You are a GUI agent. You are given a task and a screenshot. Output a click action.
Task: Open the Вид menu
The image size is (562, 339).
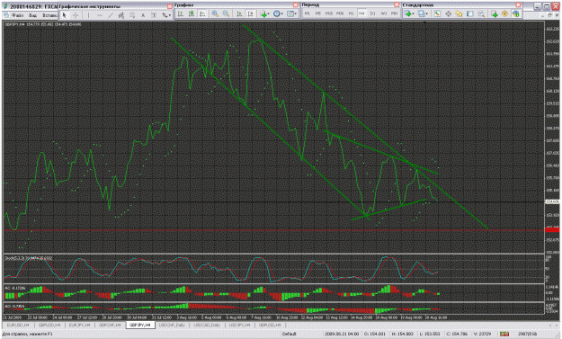pyautogui.click(x=32, y=15)
